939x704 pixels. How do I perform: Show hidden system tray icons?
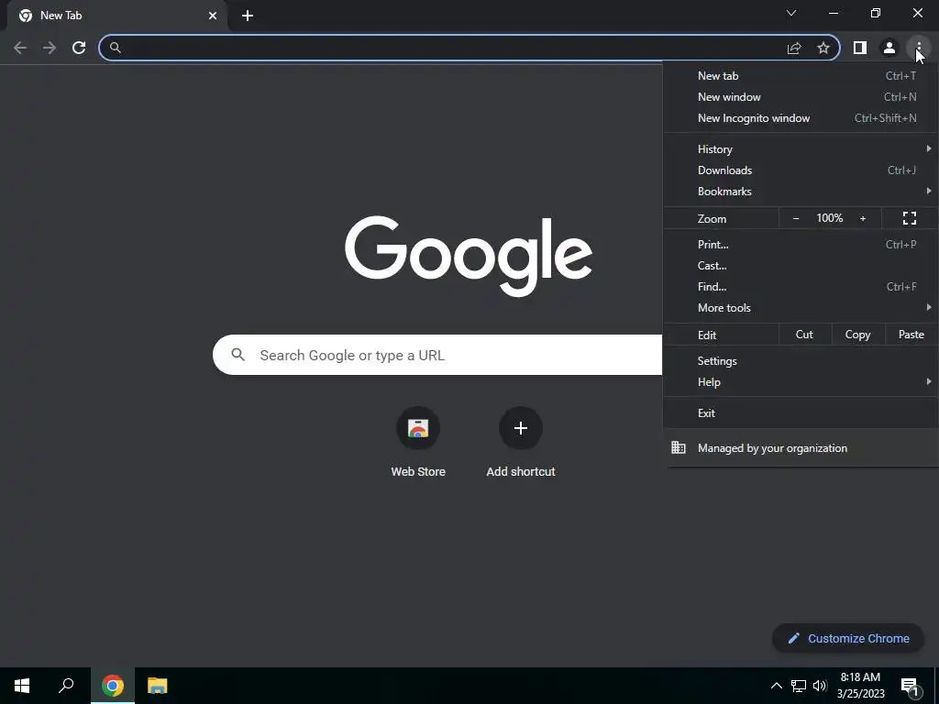point(776,686)
